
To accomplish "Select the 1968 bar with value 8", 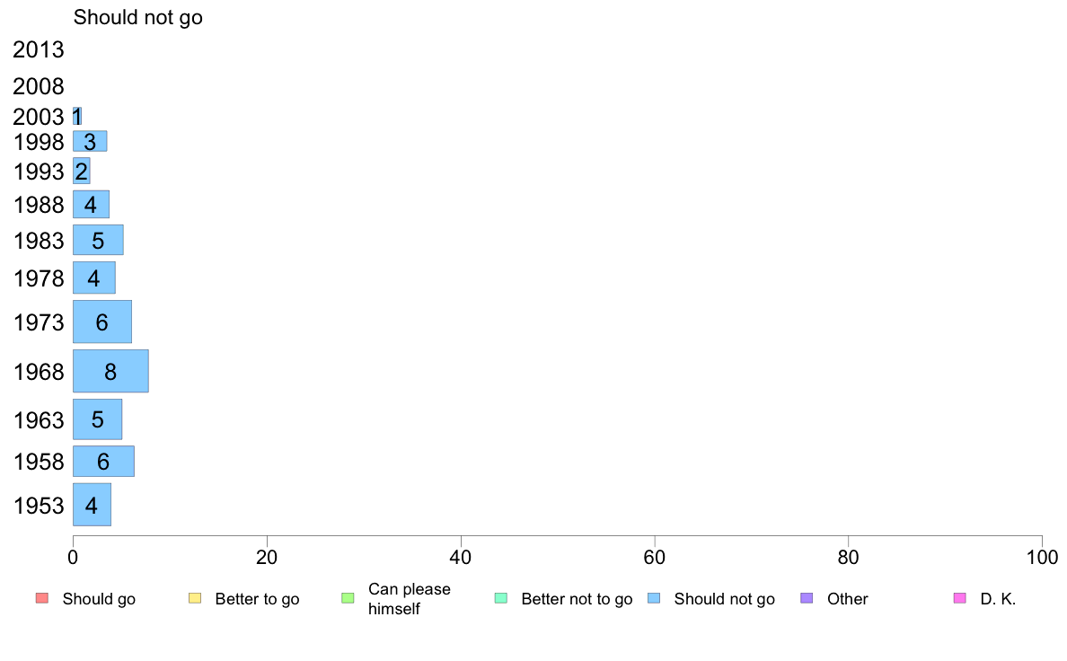I will [110, 371].
